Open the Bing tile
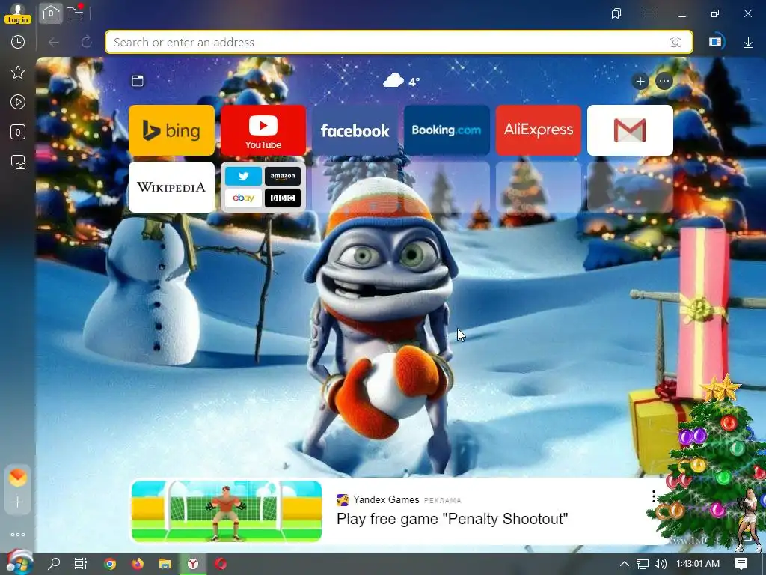The height and width of the screenshot is (575, 766). click(171, 130)
